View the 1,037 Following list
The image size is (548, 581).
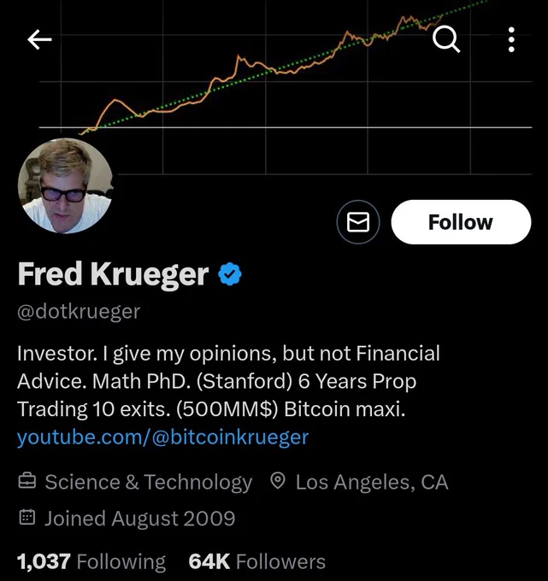point(91,561)
